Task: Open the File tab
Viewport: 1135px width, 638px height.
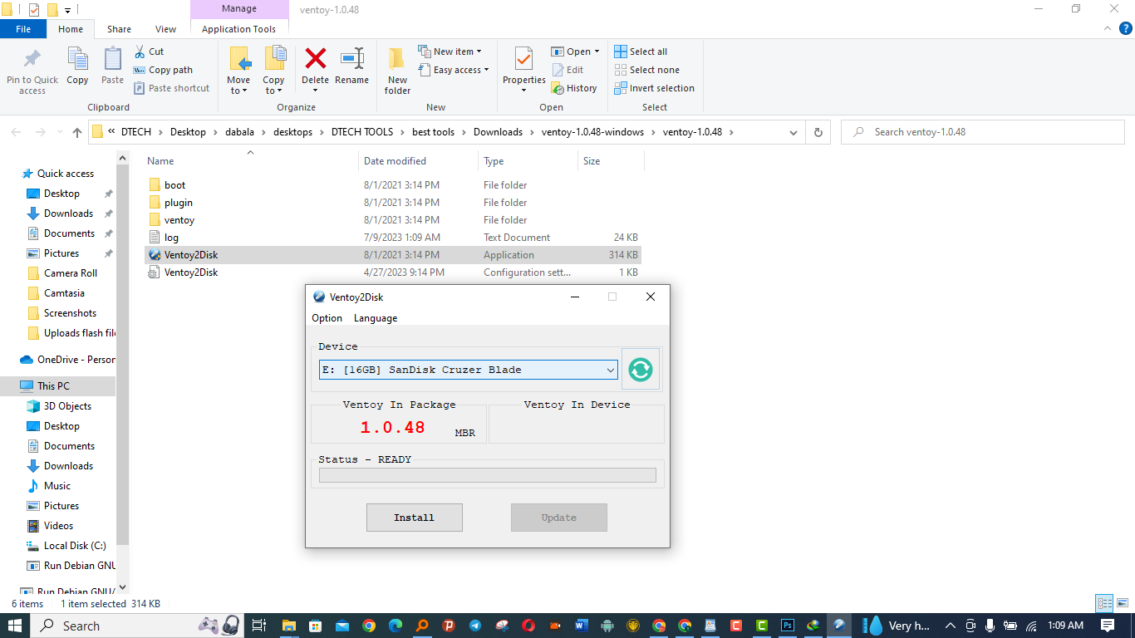Action: (x=23, y=29)
